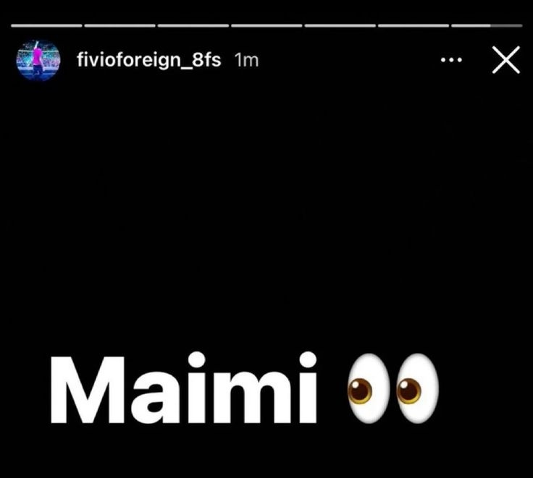This screenshot has height=478, width=533.
Task: Click the unfilled gray end of the last progress bar
Action: [506, 25]
